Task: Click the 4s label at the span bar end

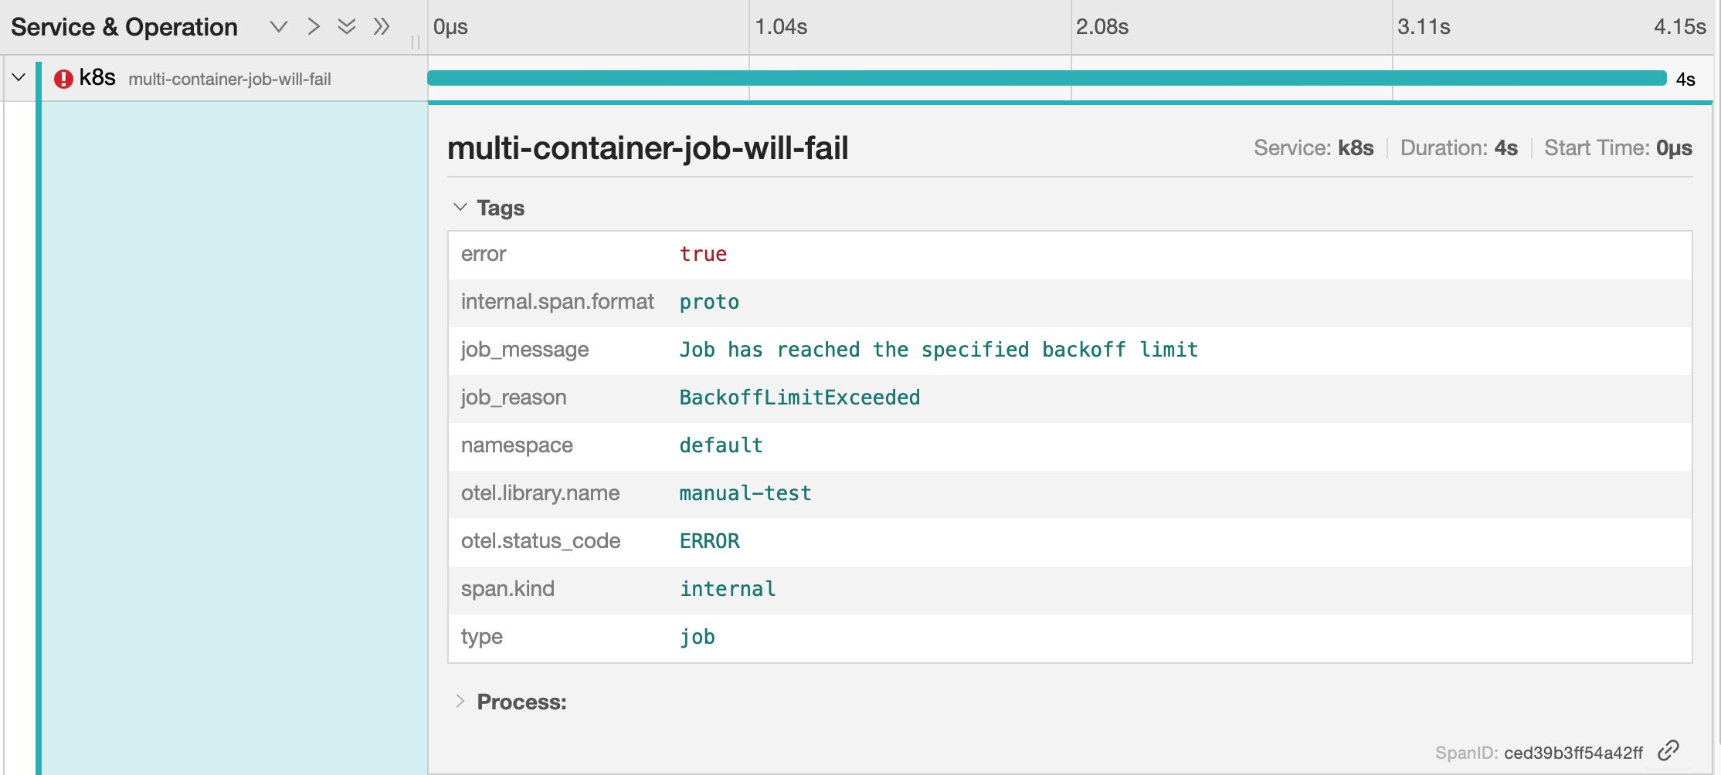Action: tap(1685, 78)
